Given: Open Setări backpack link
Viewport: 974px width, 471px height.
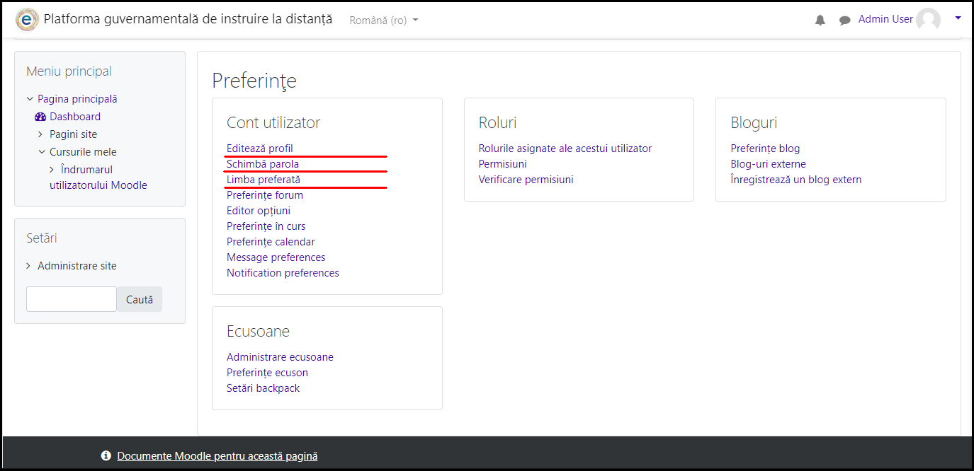Looking at the screenshot, I should coord(264,388).
